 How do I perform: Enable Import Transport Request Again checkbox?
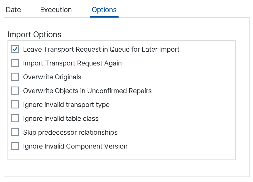pyautogui.click(x=15, y=63)
